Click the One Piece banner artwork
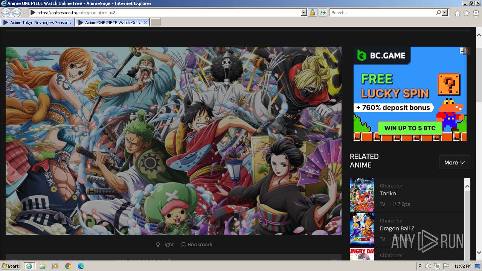The width and height of the screenshot is (482, 271). (174, 141)
